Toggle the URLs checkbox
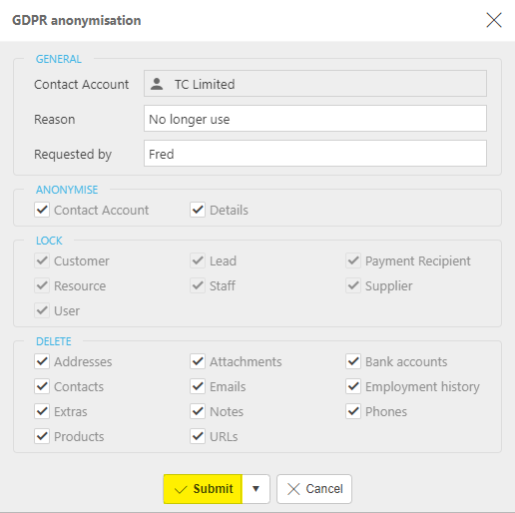 [198, 436]
